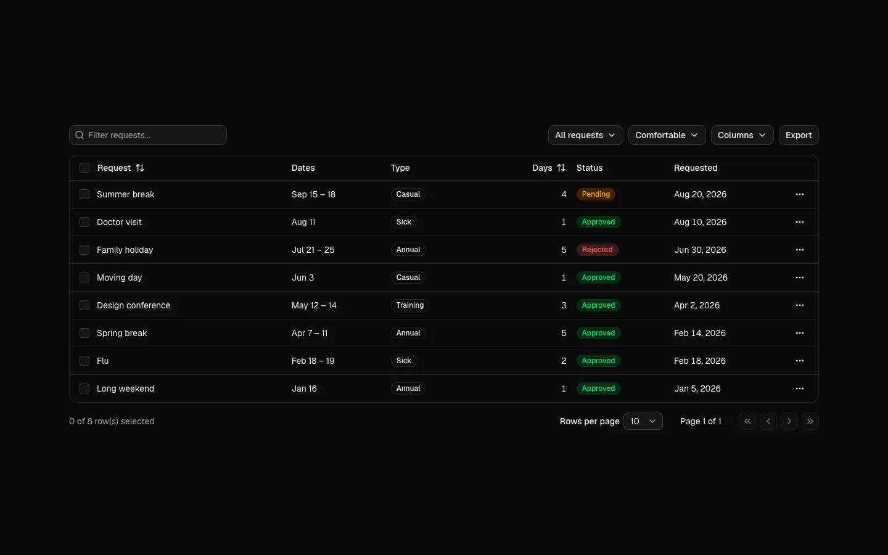Check the Design conference row checkbox
The image size is (888, 555).
click(x=84, y=305)
